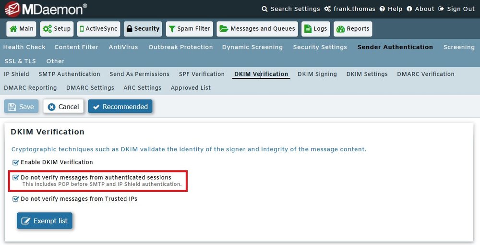Click the pencil icon on Exempt list
The image size is (480, 245).
tap(26, 221)
